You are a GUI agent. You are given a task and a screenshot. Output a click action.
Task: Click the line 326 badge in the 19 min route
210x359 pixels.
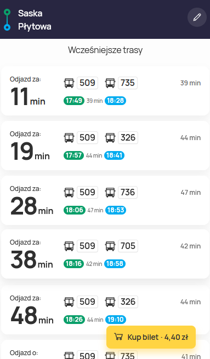pyautogui.click(x=128, y=137)
